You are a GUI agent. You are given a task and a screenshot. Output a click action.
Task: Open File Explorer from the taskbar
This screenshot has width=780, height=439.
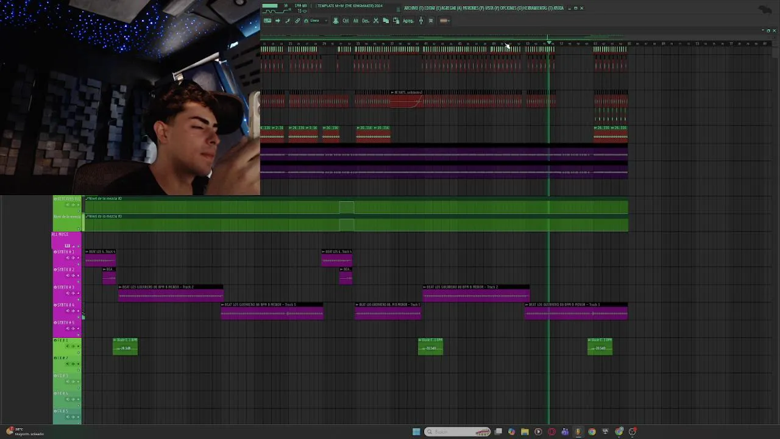tap(525, 432)
